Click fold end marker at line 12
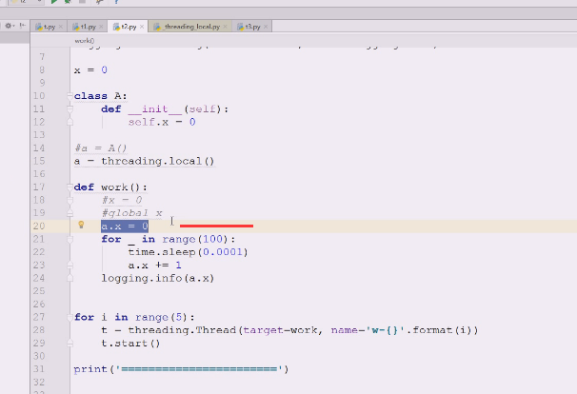The height and width of the screenshot is (394, 577). click(70, 122)
